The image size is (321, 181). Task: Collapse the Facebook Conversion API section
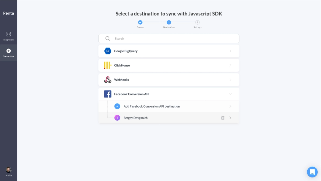(230, 94)
